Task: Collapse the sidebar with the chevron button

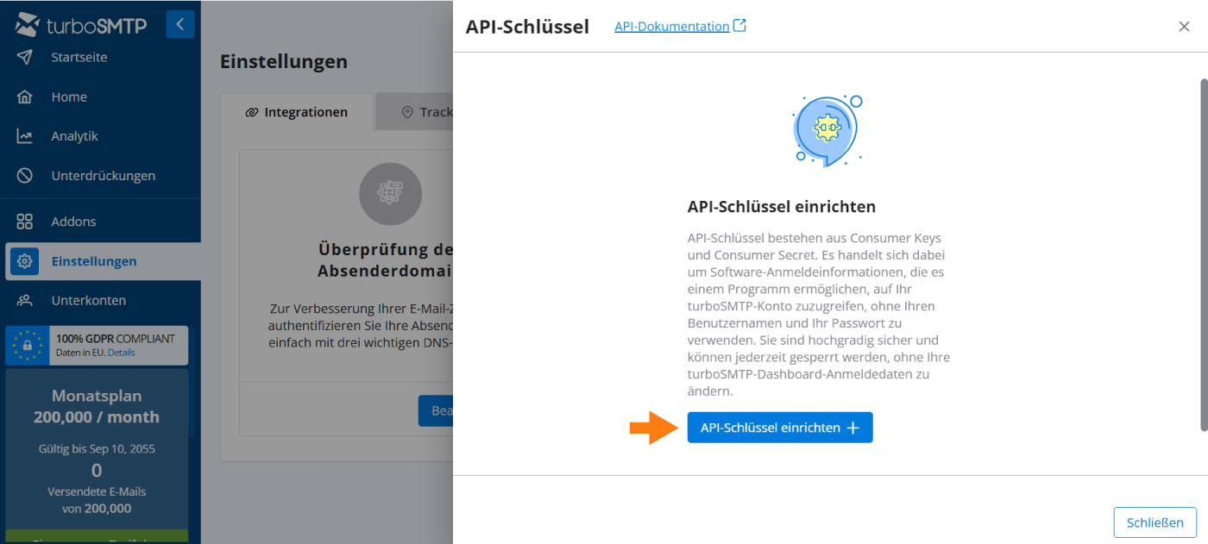Action: [x=179, y=24]
